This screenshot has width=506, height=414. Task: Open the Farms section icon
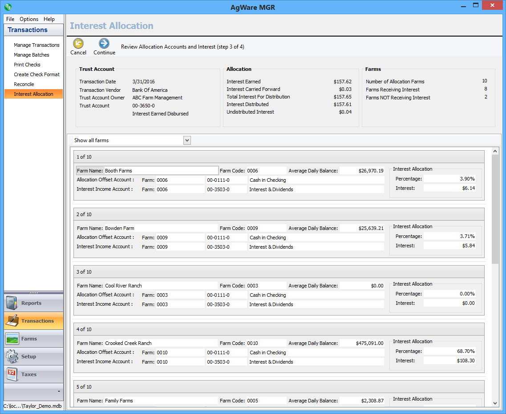pos(12,339)
